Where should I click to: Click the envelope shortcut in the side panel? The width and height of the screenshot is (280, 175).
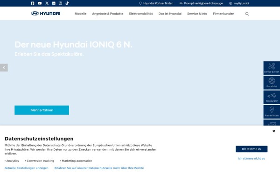[272, 123]
